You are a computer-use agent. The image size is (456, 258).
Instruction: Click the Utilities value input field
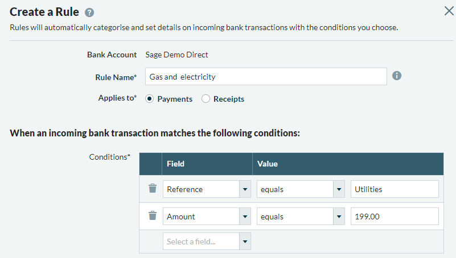[x=395, y=189]
